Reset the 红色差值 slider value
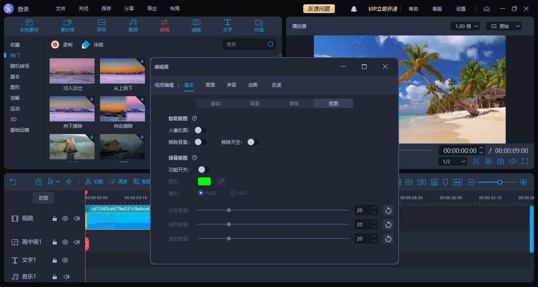 (388, 210)
